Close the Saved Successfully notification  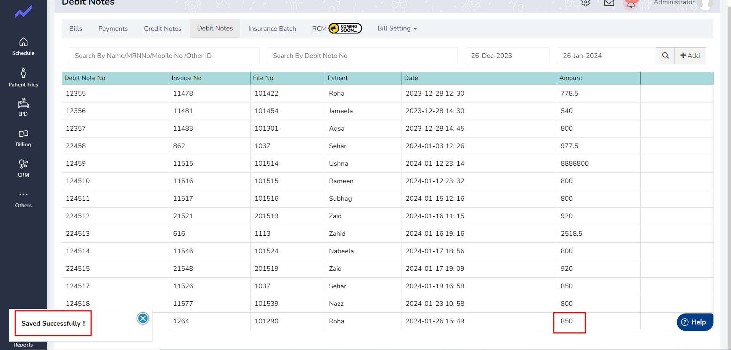click(143, 318)
